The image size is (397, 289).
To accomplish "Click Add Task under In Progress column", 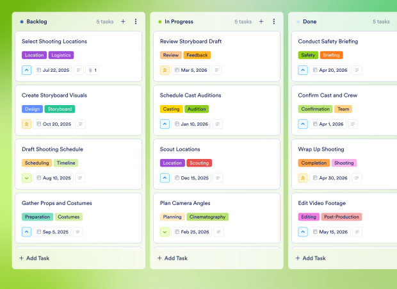I will coord(173,258).
